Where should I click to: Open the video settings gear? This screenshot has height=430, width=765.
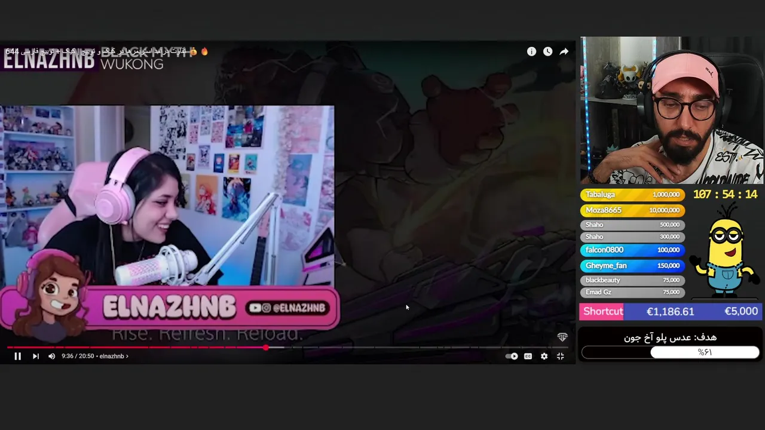click(544, 356)
